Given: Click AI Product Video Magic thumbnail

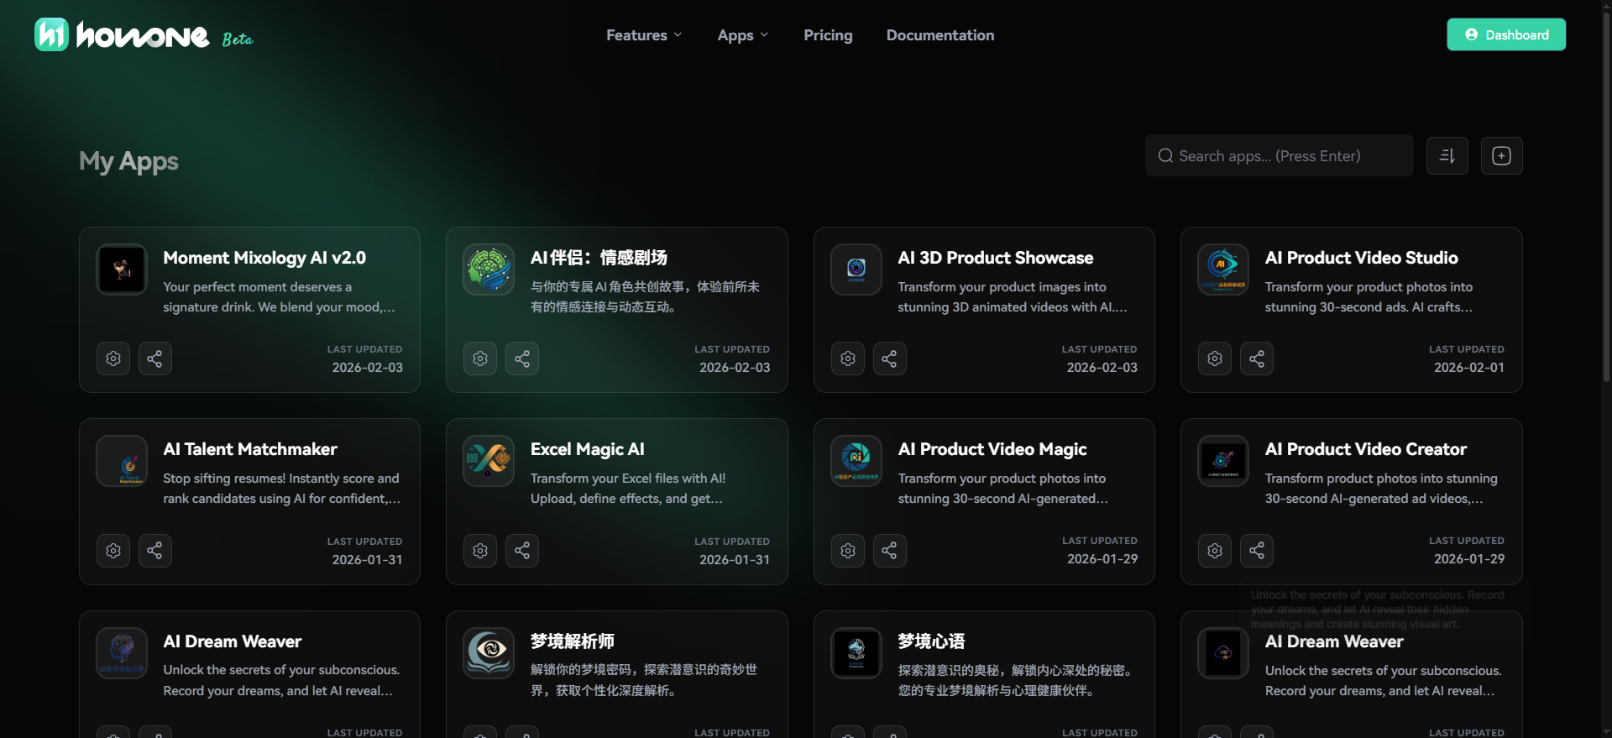Looking at the screenshot, I should [856, 461].
